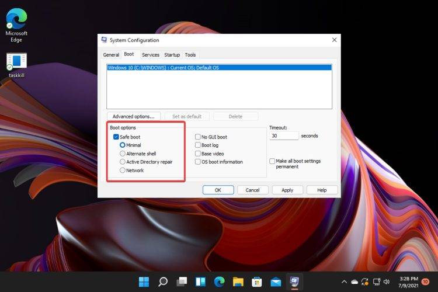Image resolution: width=438 pixels, height=292 pixels.
Task: Choose Alternate shell radio option
Action: (122, 154)
